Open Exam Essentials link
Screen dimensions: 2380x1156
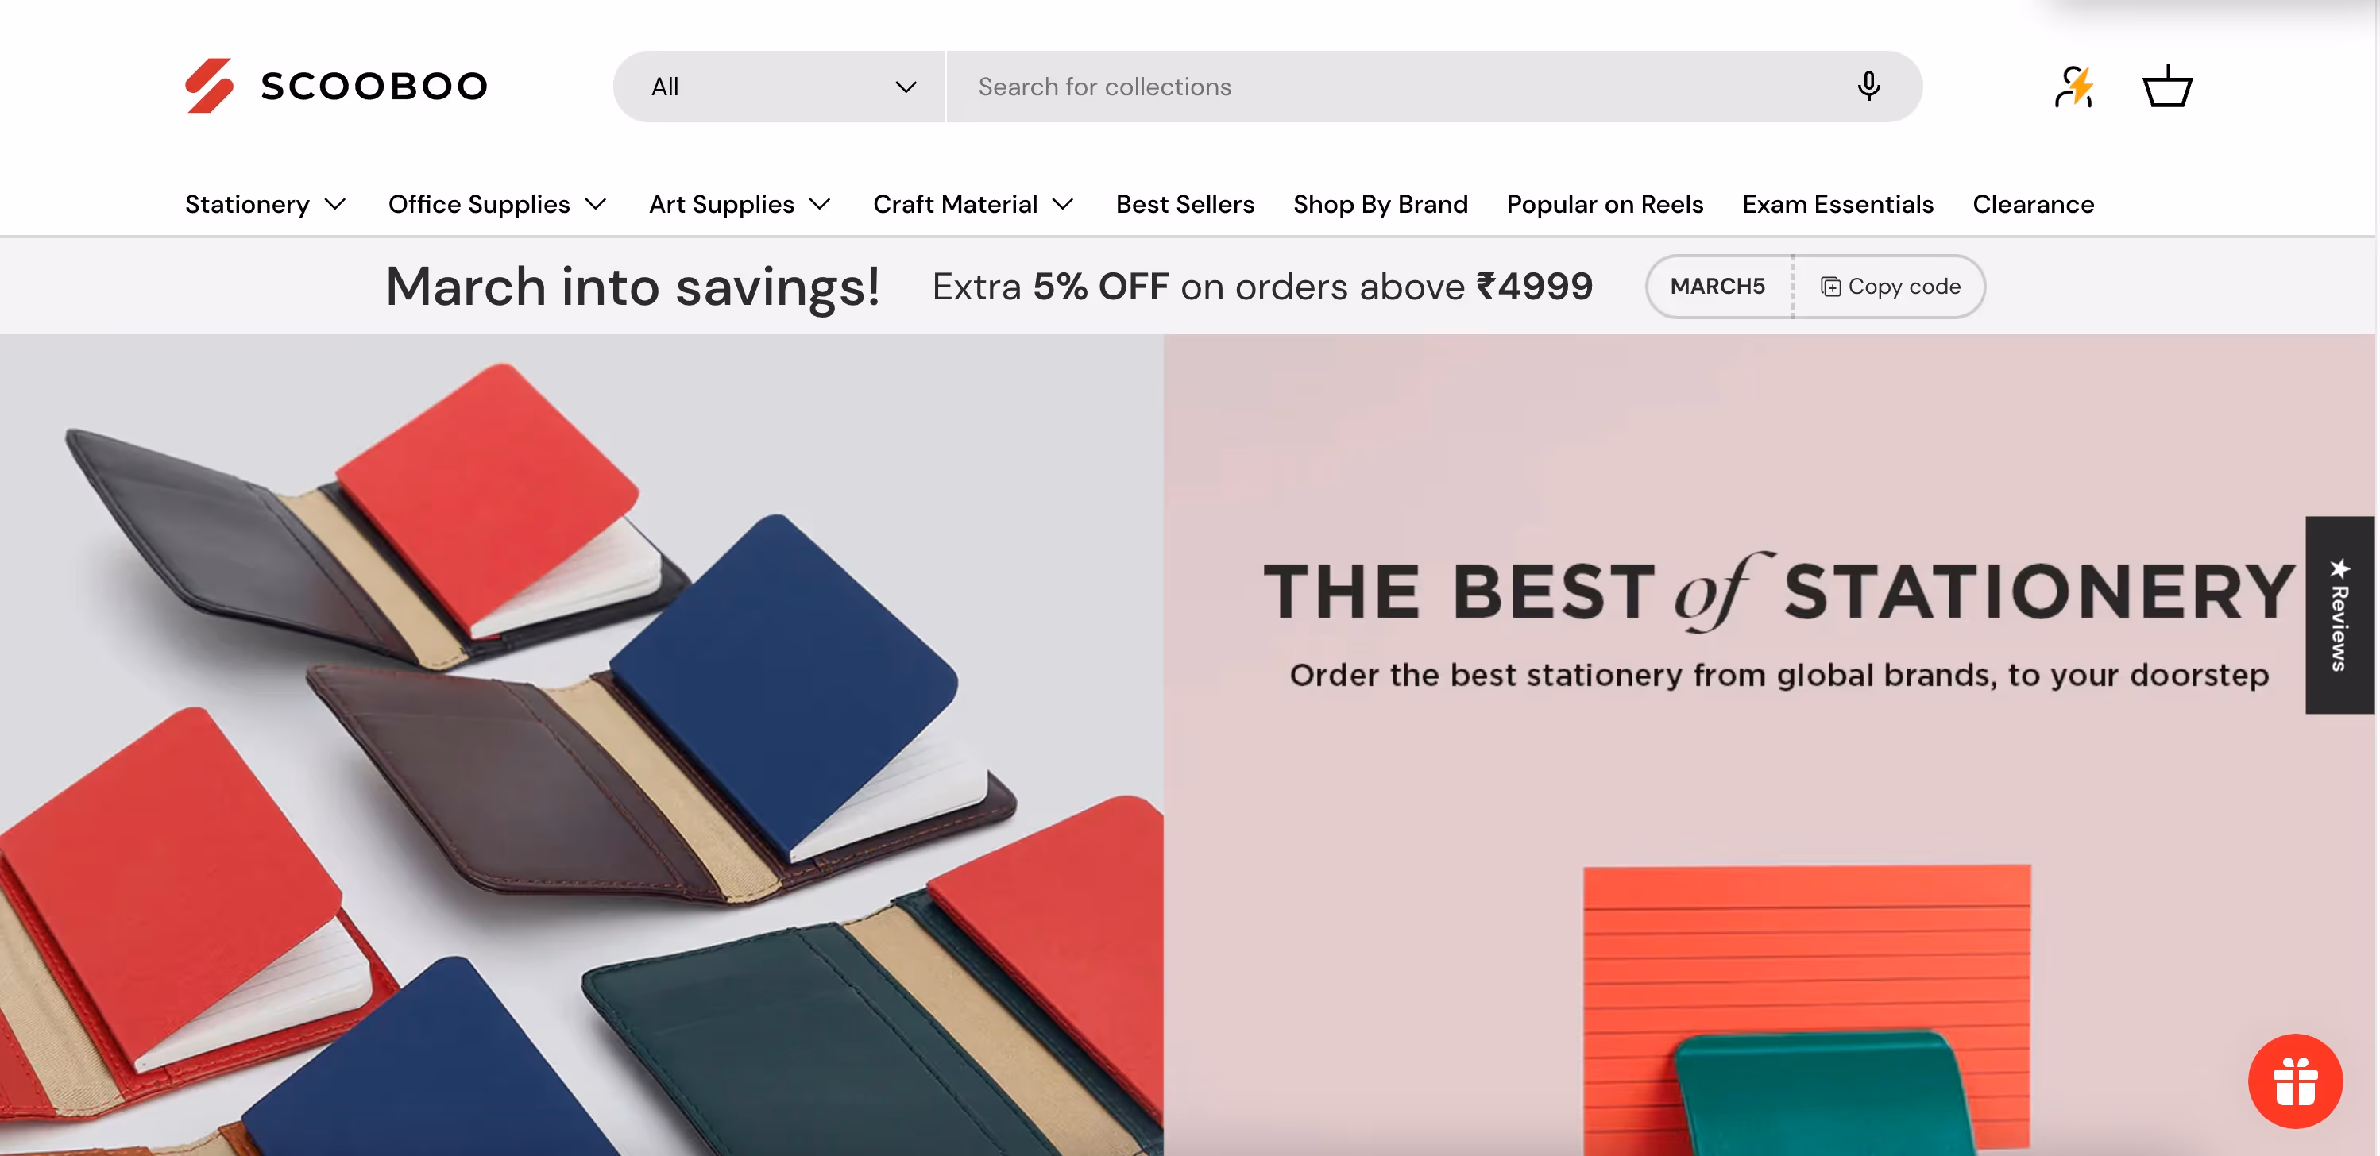[1837, 204]
